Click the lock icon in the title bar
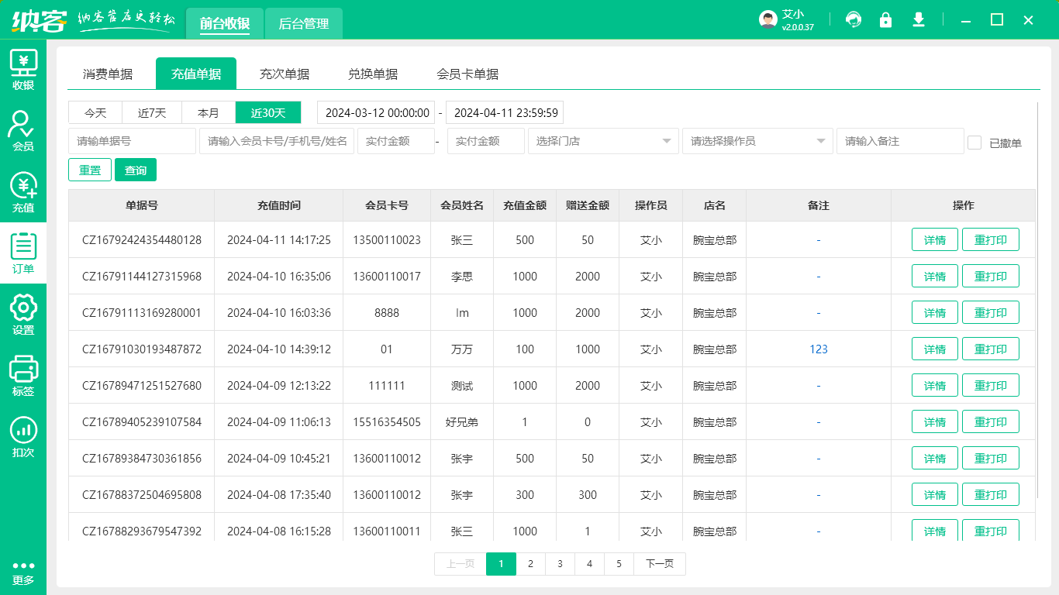1059x595 pixels. (x=885, y=19)
